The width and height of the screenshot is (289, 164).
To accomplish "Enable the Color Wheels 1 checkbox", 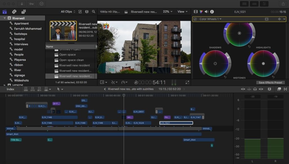I will click(x=195, y=19).
